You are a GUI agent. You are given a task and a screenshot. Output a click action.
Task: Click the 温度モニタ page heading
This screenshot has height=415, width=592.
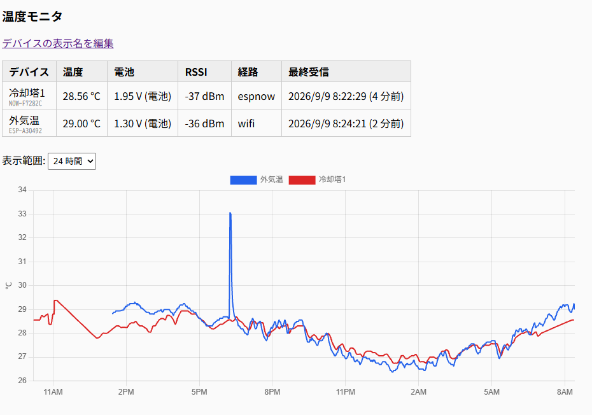tap(32, 17)
